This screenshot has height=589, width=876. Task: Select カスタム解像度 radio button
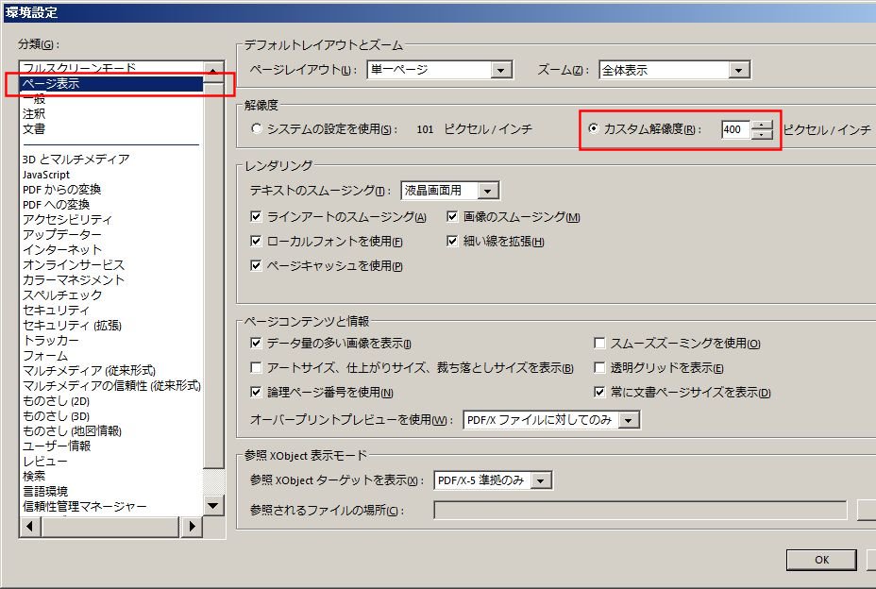click(594, 128)
